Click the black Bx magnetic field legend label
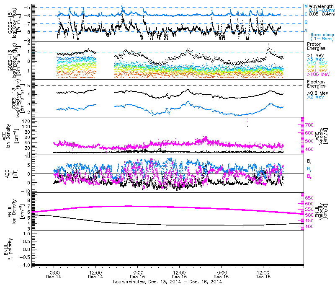The image size is (335, 285). coord(309,162)
